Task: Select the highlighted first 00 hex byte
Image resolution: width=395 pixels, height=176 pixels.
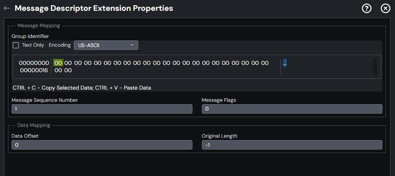Action: coord(58,63)
